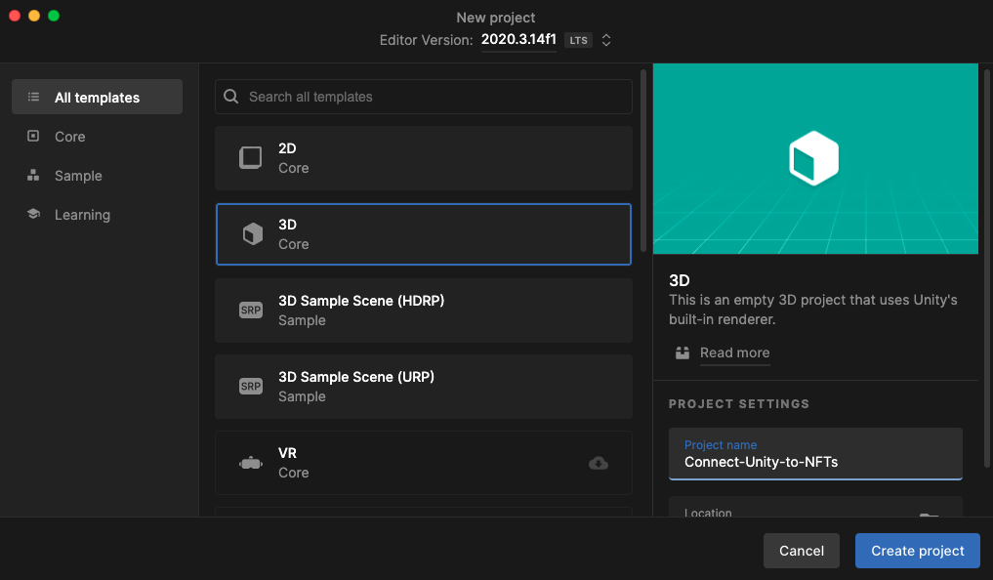Click the SRP icon for URP sample
The width and height of the screenshot is (993, 580).
251,387
